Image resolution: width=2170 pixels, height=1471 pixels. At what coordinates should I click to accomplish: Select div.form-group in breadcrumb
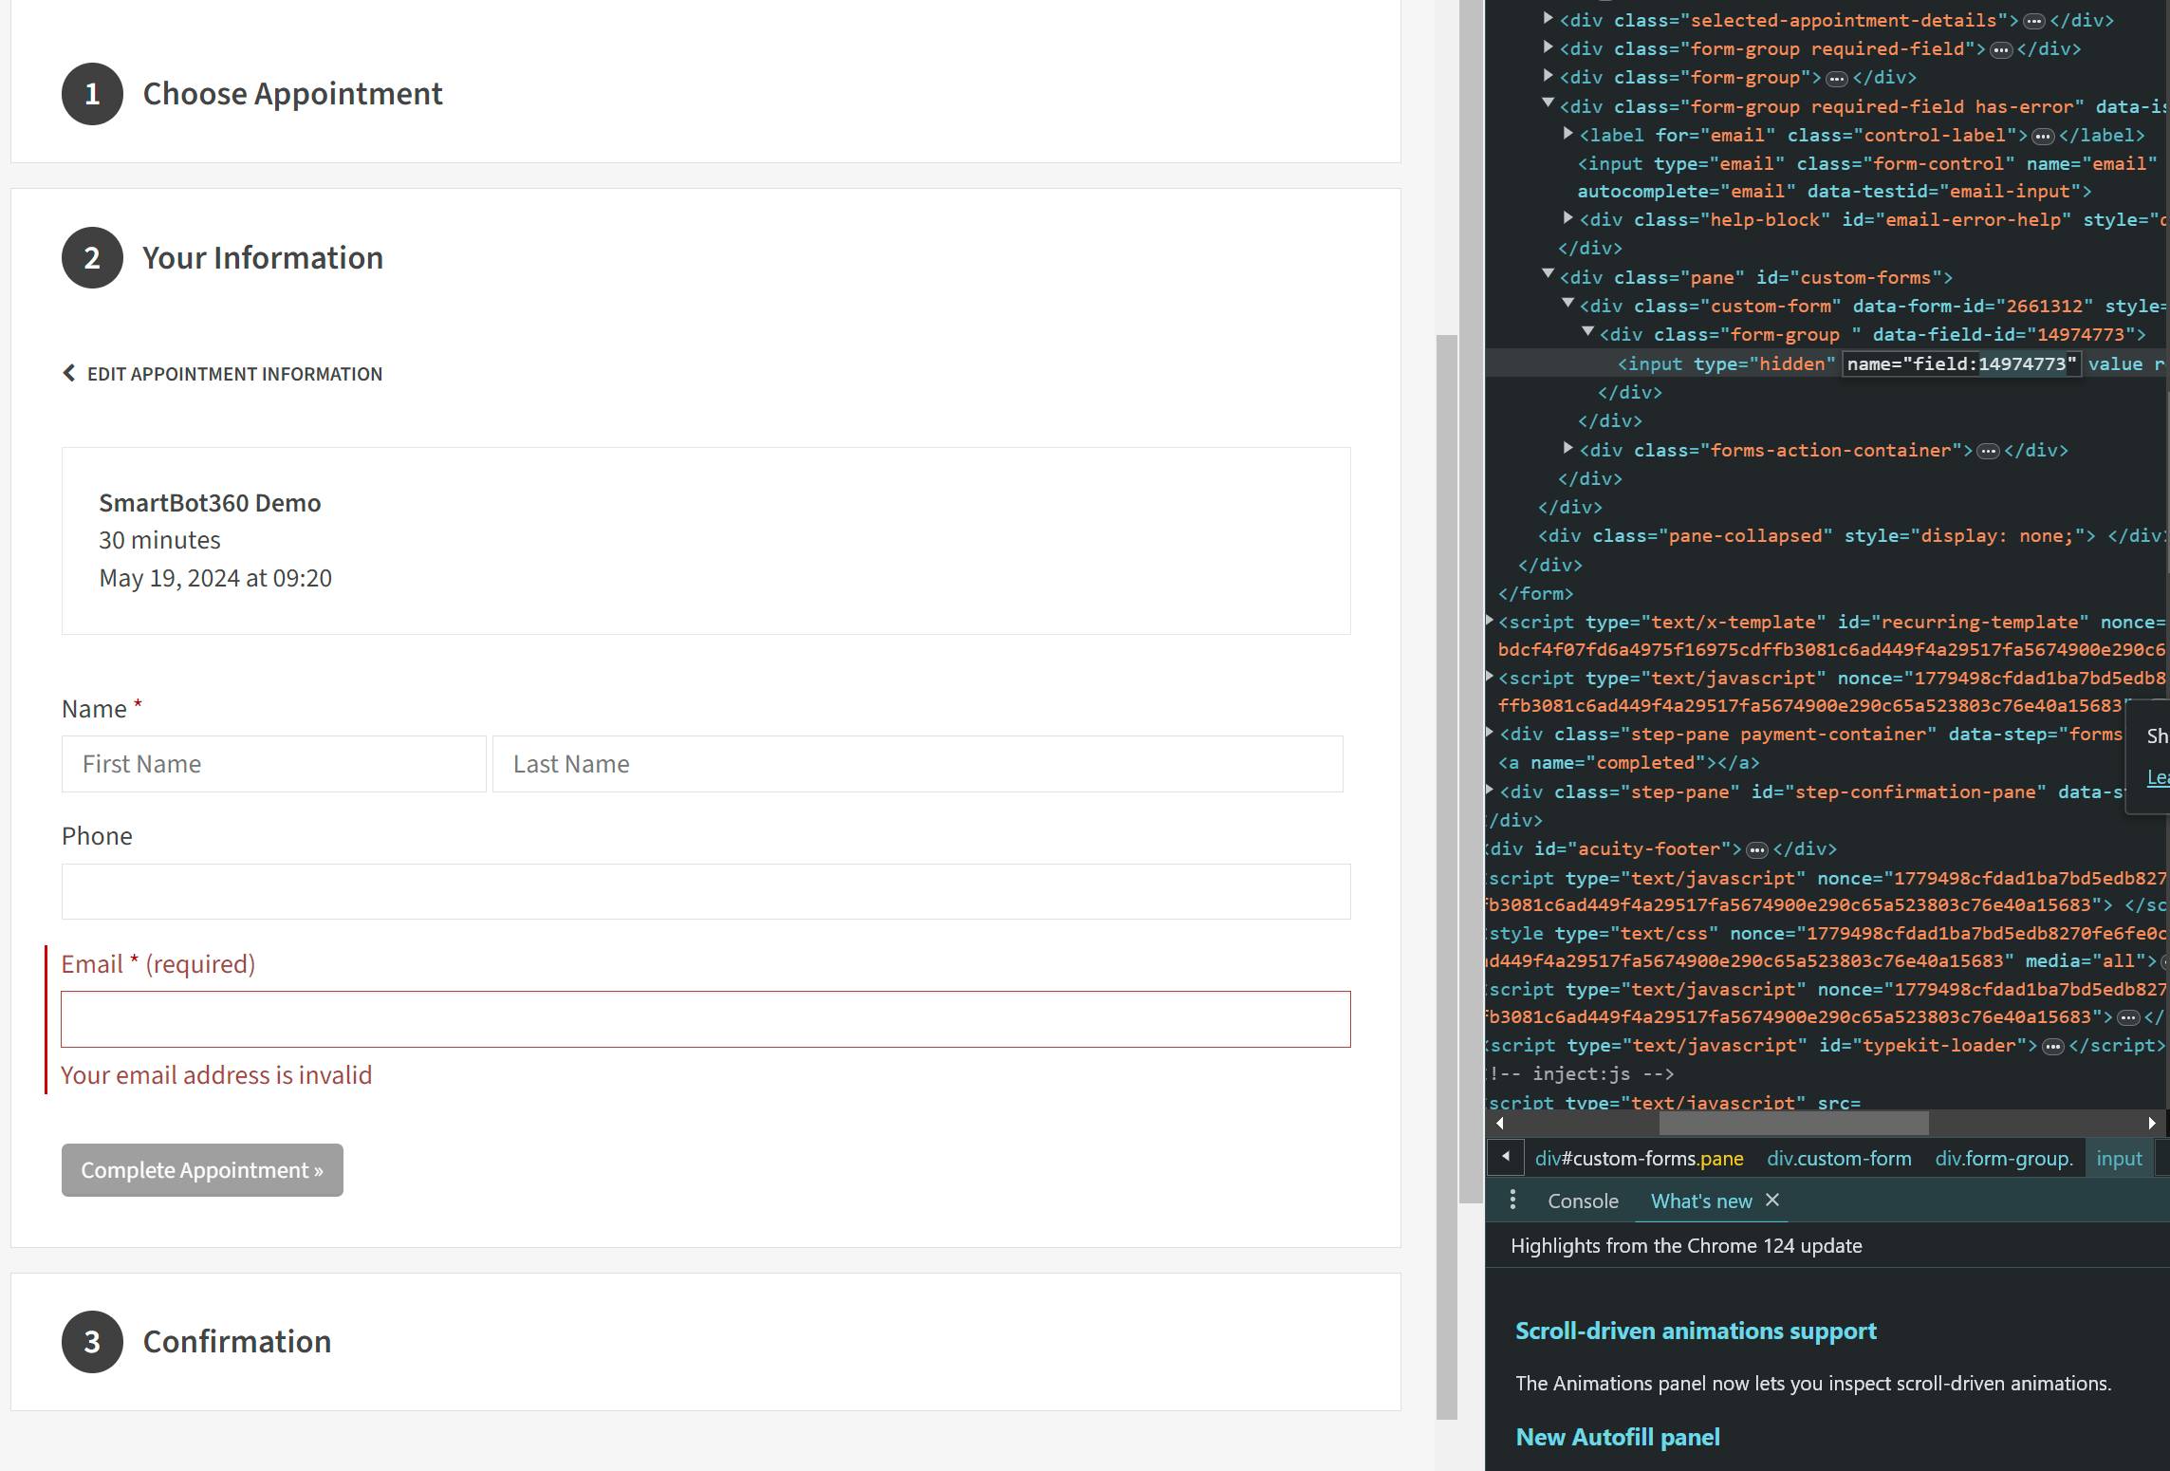pos(2004,1158)
